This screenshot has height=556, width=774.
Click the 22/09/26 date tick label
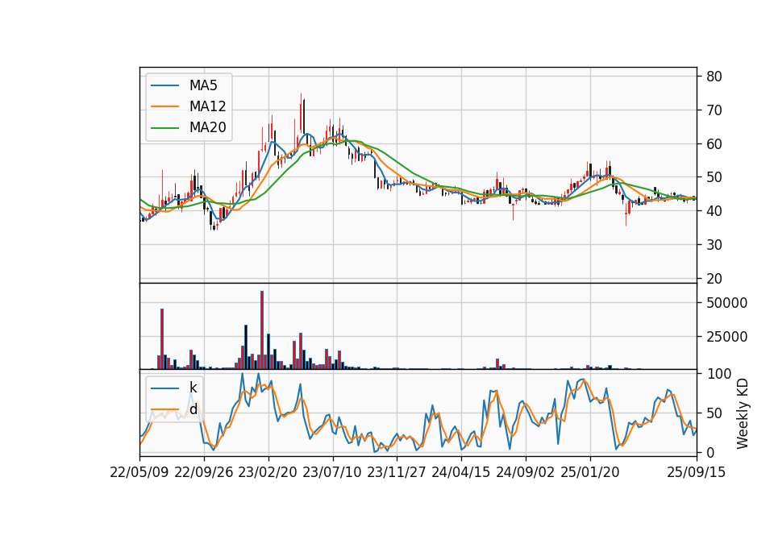(204, 472)
